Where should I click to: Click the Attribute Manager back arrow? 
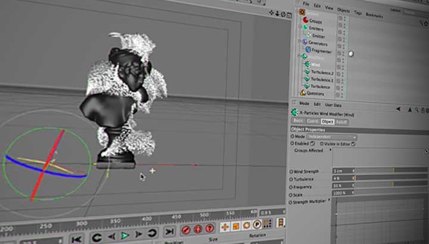pyautogui.click(x=399, y=109)
